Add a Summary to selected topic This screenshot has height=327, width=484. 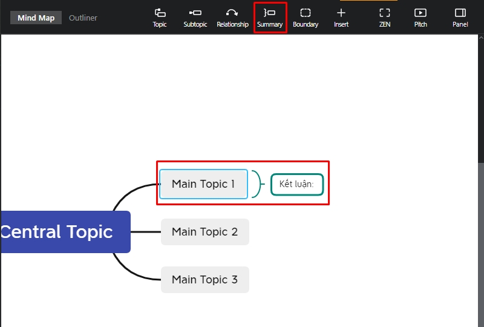tap(270, 18)
